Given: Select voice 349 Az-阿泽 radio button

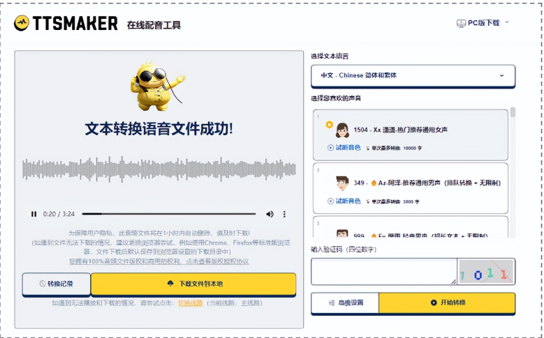Looking at the screenshot, I should coord(329,178).
